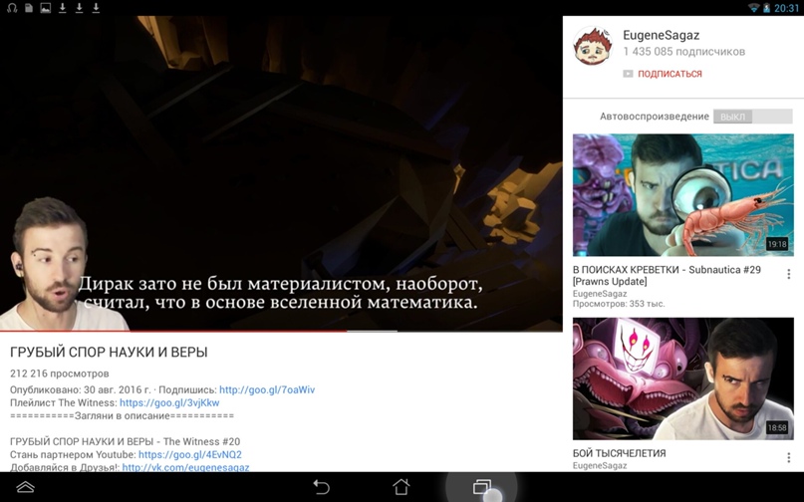Open EugeneSagaz channel avatar

(x=592, y=46)
